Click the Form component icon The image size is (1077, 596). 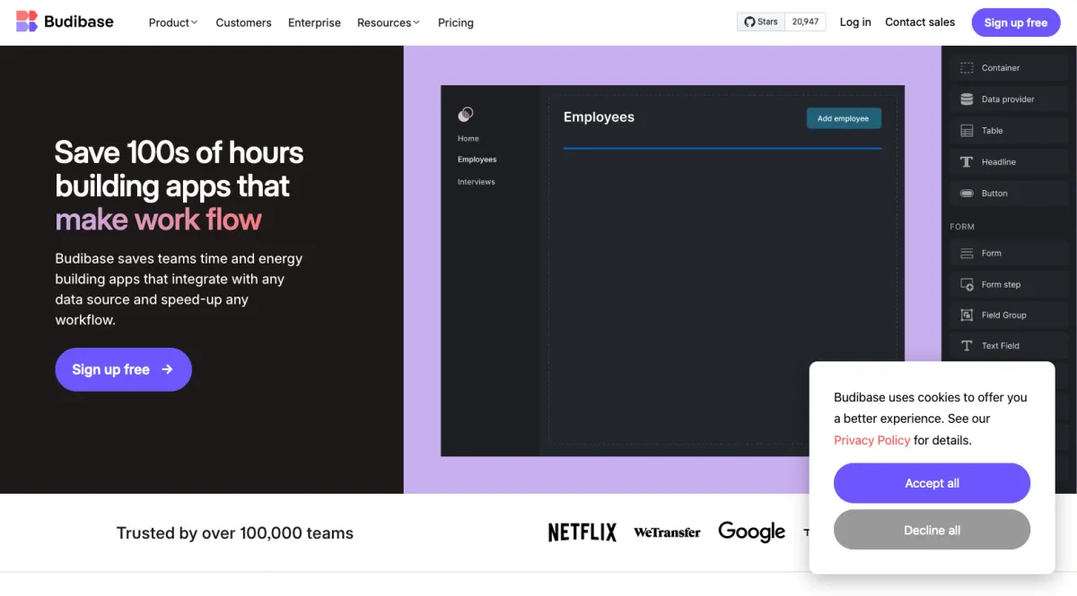click(x=967, y=254)
